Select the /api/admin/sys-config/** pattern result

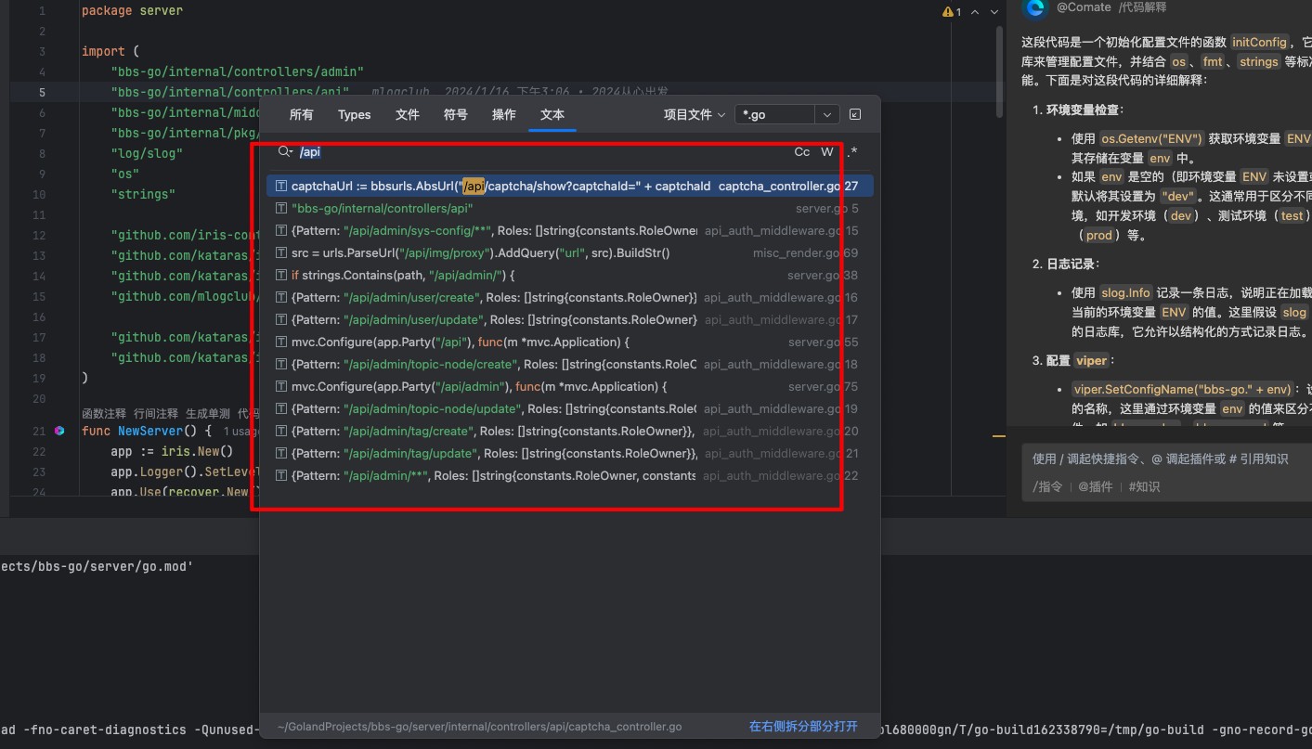click(x=569, y=231)
